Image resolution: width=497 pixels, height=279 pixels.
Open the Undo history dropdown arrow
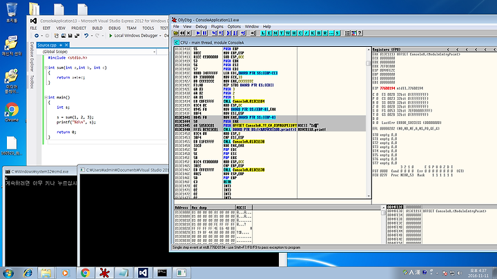(92, 36)
